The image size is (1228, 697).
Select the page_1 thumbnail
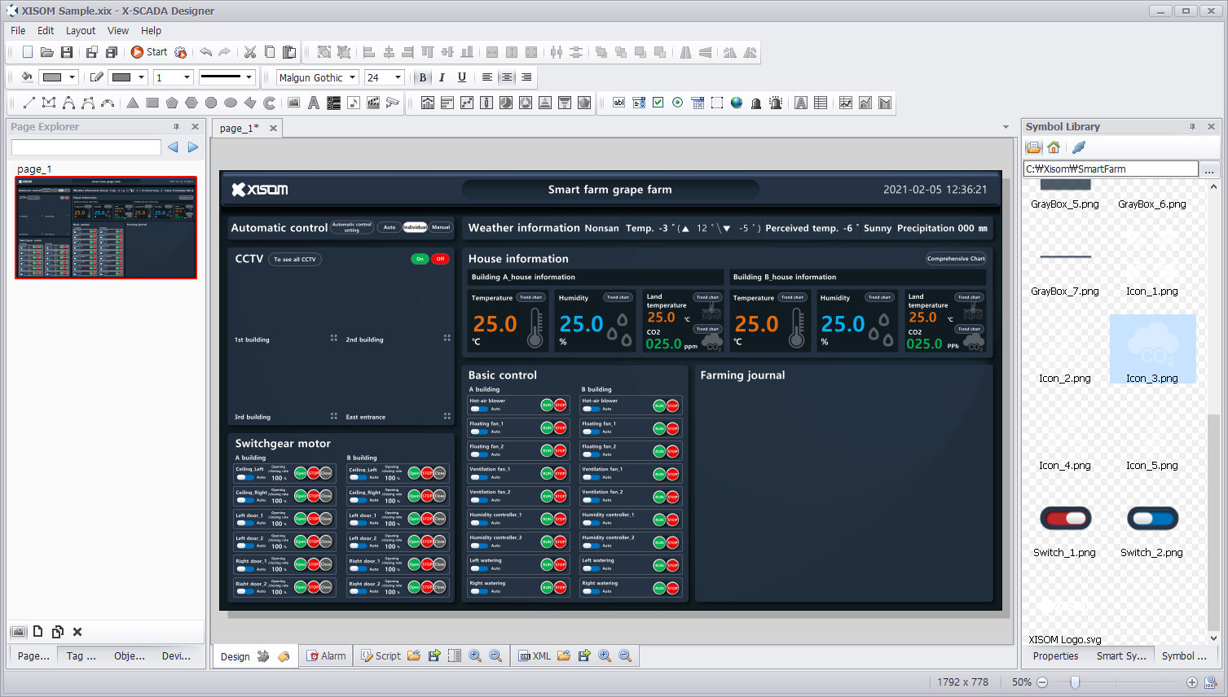106,227
